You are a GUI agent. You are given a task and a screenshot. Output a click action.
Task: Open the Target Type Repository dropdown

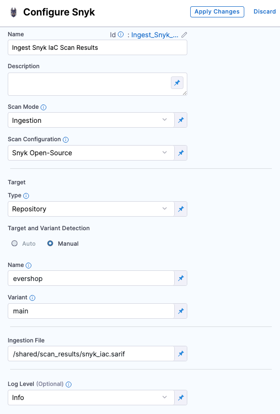click(x=91, y=209)
